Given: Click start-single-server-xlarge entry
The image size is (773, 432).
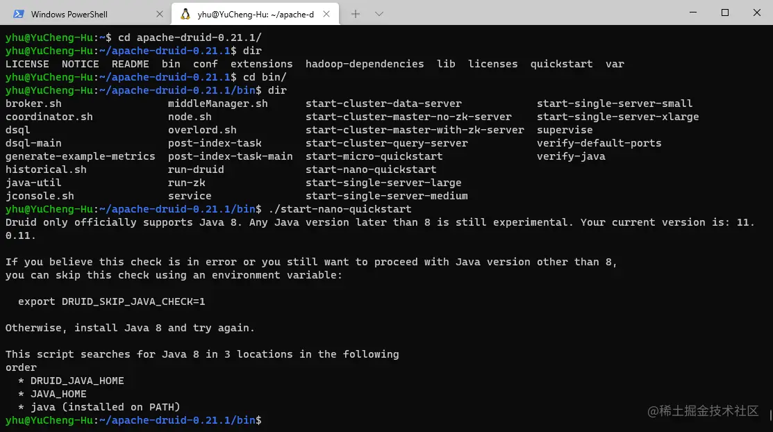Looking at the screenshot, I should 617,117.
